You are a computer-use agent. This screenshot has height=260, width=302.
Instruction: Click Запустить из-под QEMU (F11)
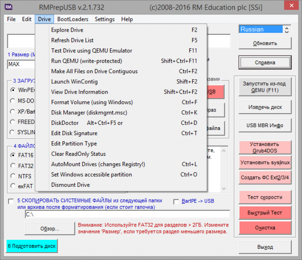pyautogui.click(x=265, y=87)
